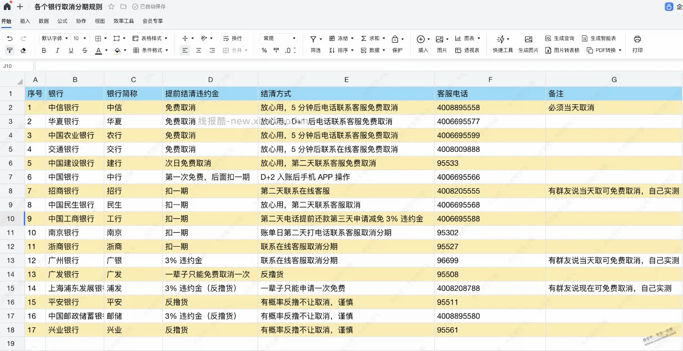This screenshot has width=683, height=351.
Task: Click the formula bar input
Action: [x=359, y=66]
